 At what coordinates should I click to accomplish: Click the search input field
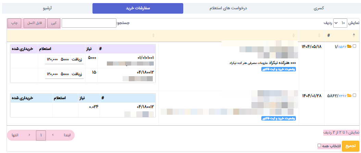[89, 23]
